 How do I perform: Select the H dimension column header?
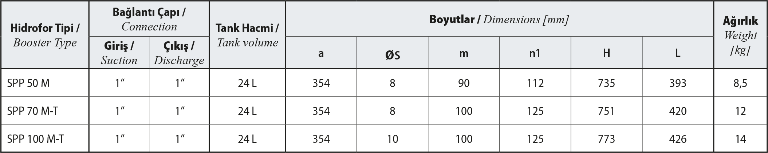point(606,54)
